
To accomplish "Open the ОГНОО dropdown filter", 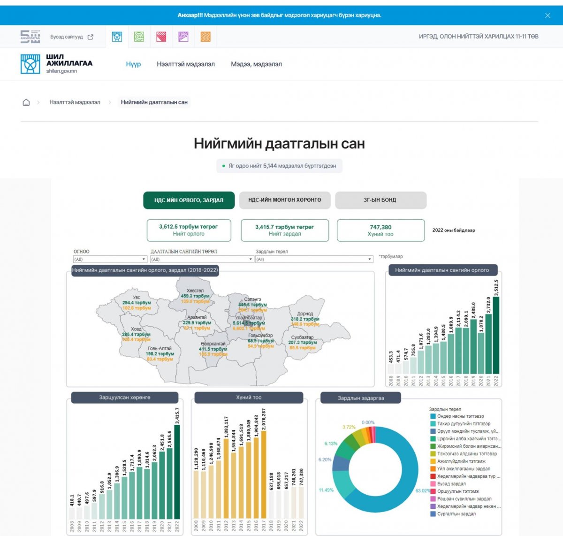I will [x=110, y=259].
